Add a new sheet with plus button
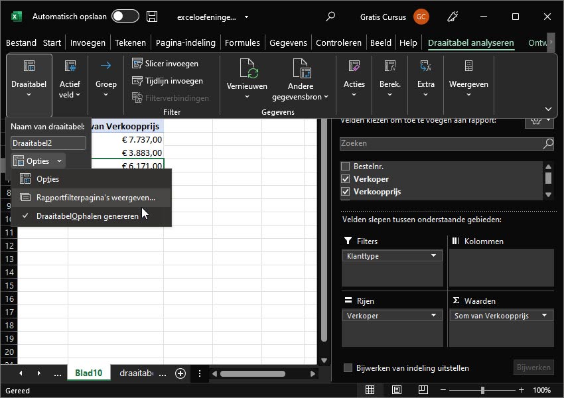 [180, 373]
